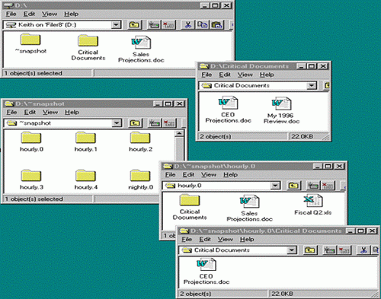Open the hourly.1 folder

click(85, 142)
